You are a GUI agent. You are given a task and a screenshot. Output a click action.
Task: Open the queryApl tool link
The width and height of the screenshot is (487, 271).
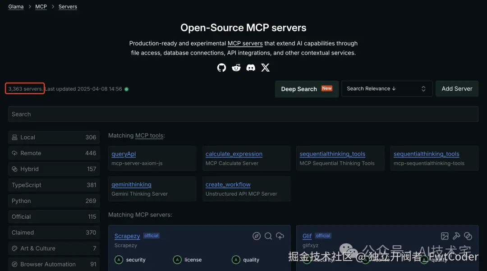(124, 154)
